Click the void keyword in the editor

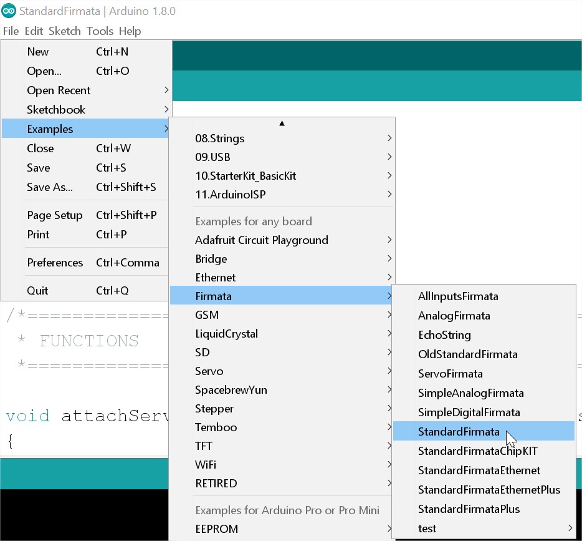coord(28,416)
